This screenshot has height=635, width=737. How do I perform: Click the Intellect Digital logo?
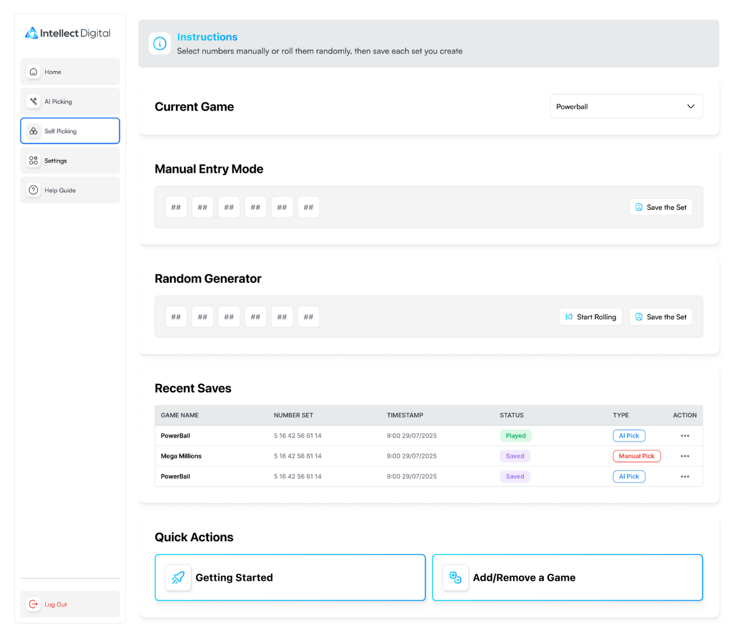click(68, 34)
